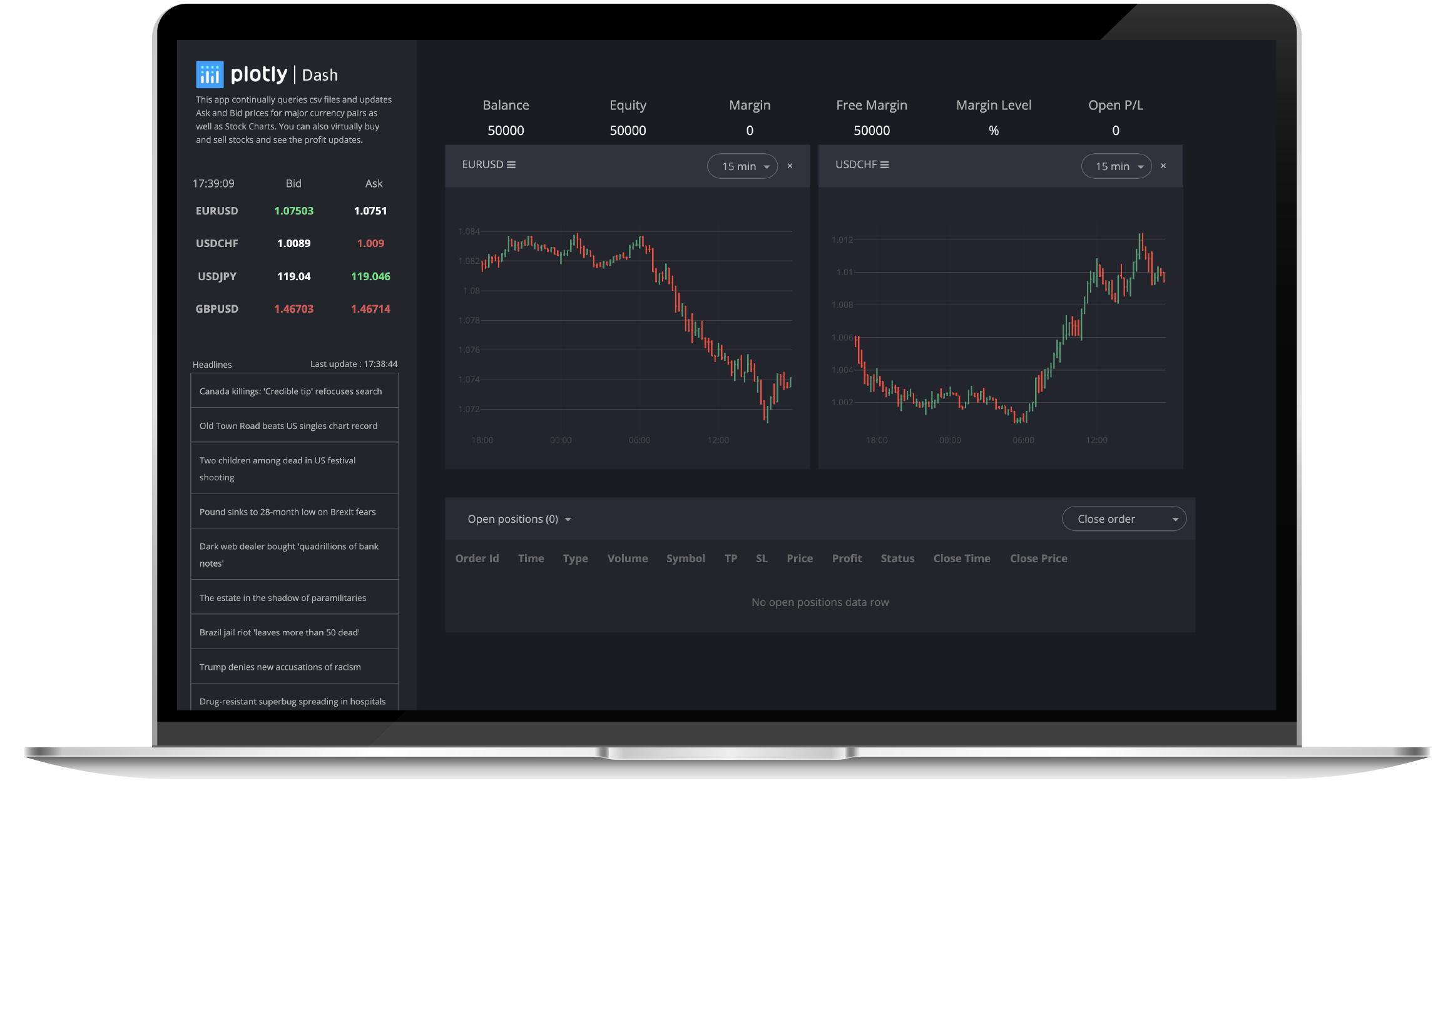Open Pound sinks Brexit fears headline
This screenshot has width=1448, height=1035.
[288, 512]
